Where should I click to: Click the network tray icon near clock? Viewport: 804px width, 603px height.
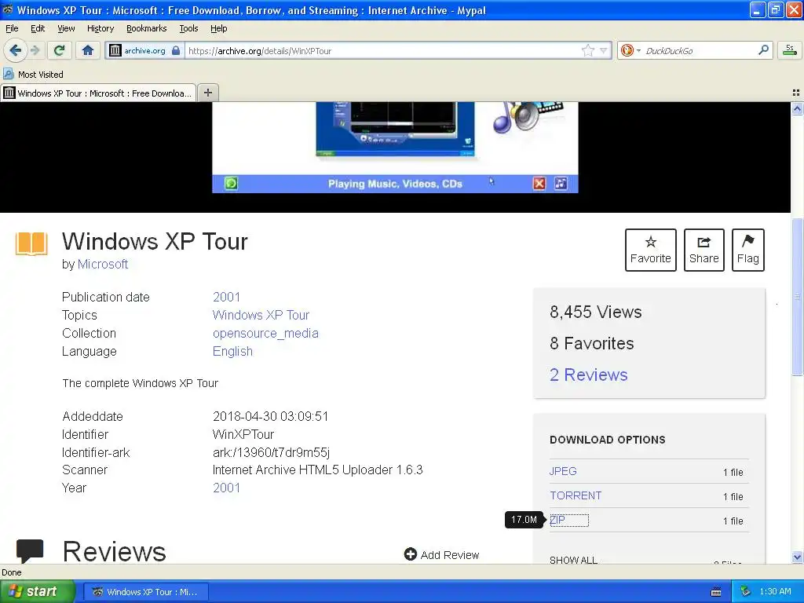point(746,592)
